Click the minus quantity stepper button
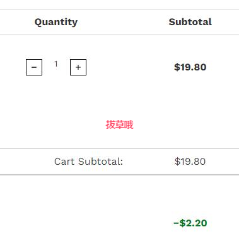 point(34,67)
